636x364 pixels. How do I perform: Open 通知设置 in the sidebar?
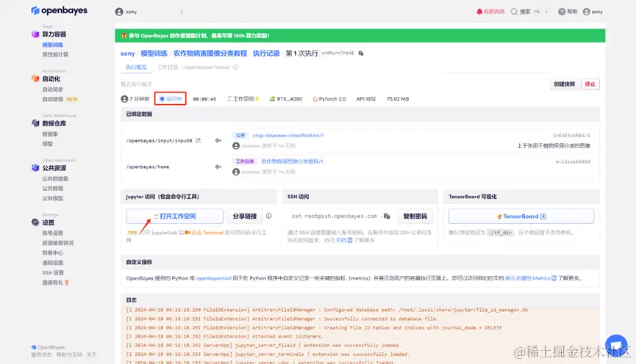(53, 263)
